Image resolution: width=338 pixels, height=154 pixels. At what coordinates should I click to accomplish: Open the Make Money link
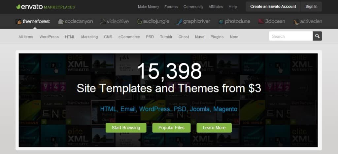point(148,7)
